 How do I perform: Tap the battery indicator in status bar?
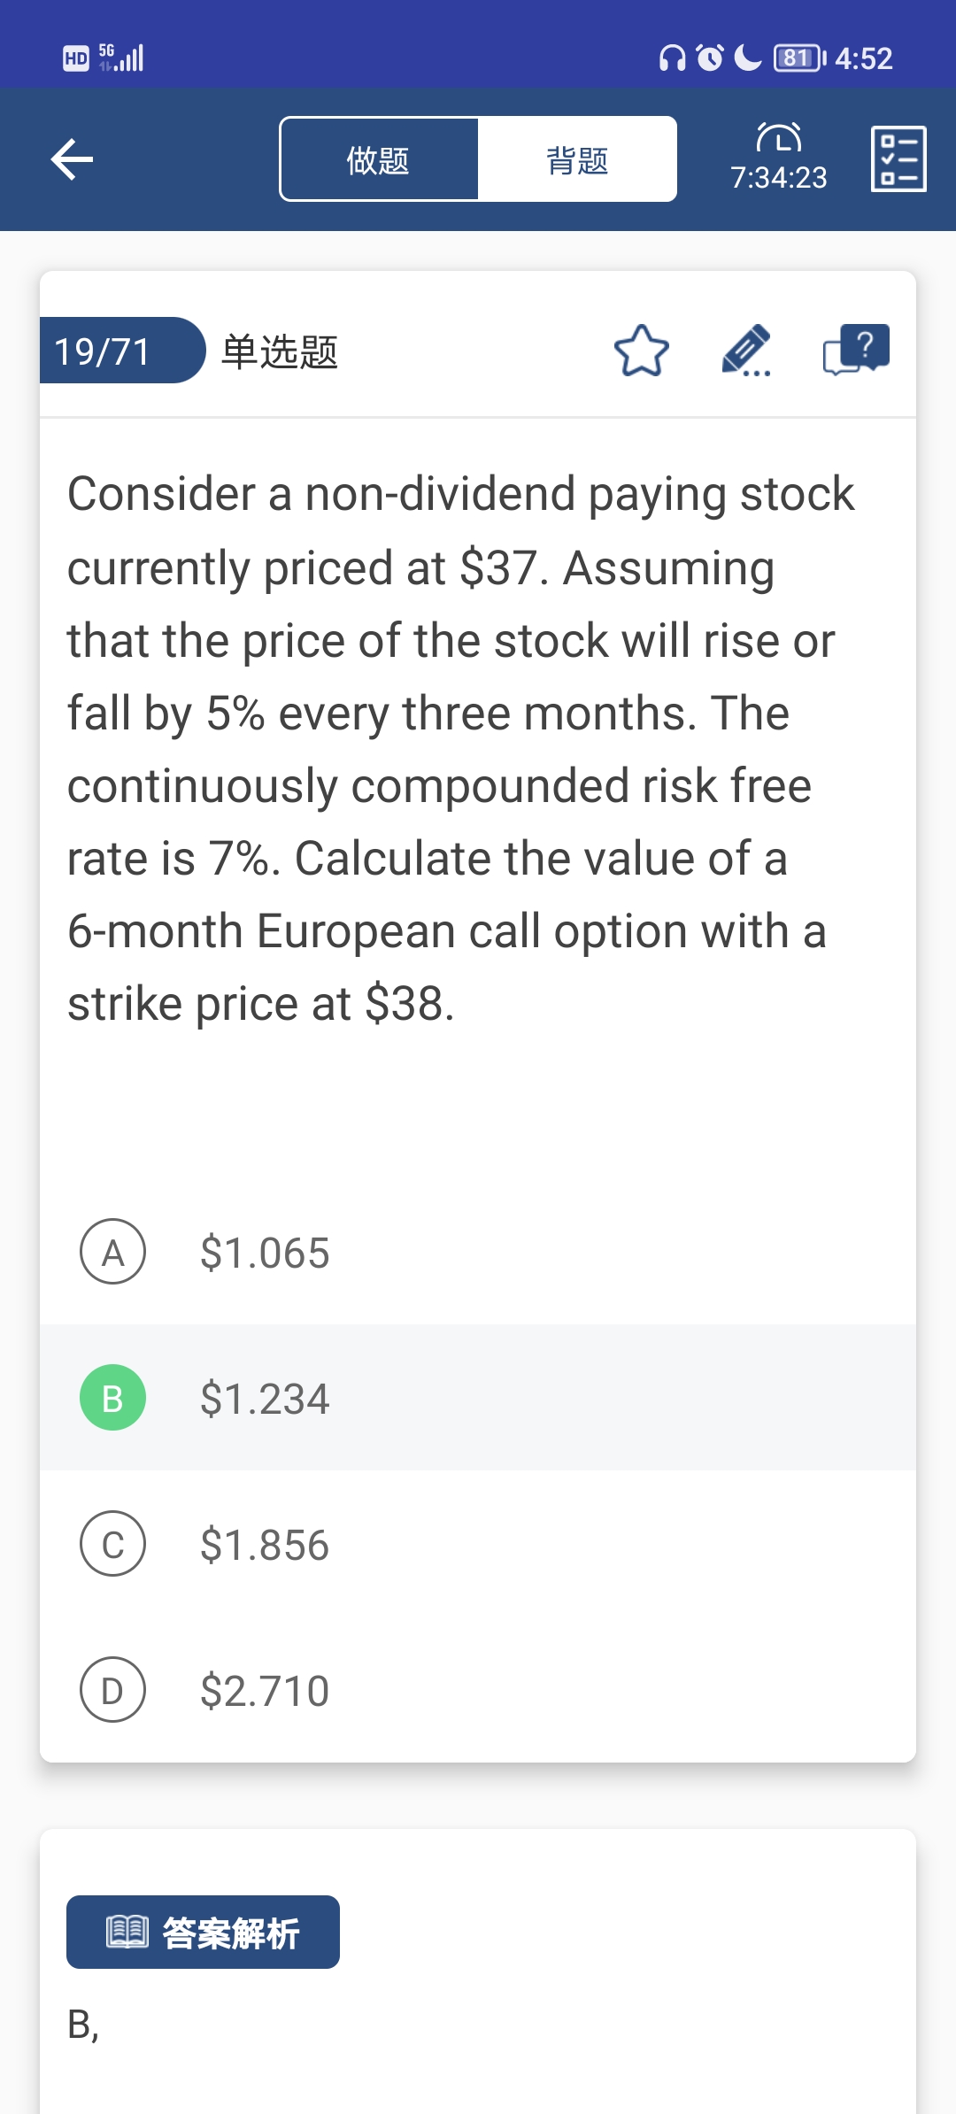pyautogui.click(x=798, y=58)
